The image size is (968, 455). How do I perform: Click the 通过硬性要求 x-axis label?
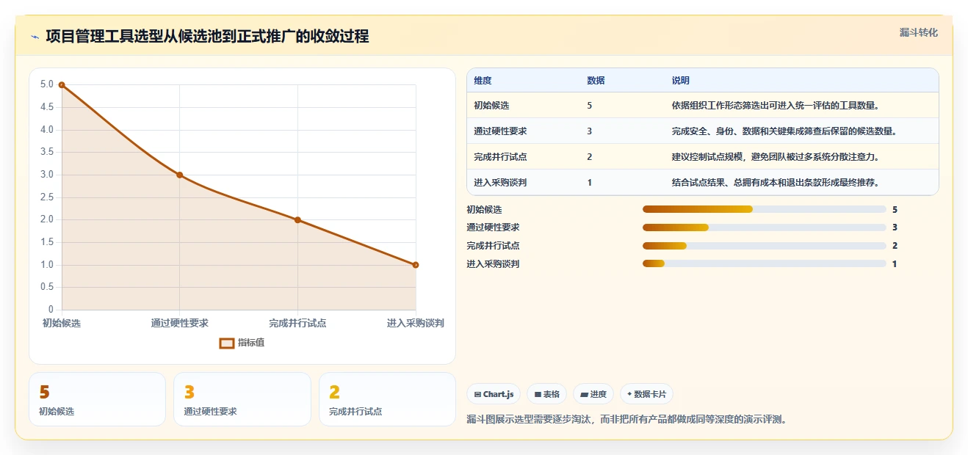pyautogui.click(x=180, y=323)
